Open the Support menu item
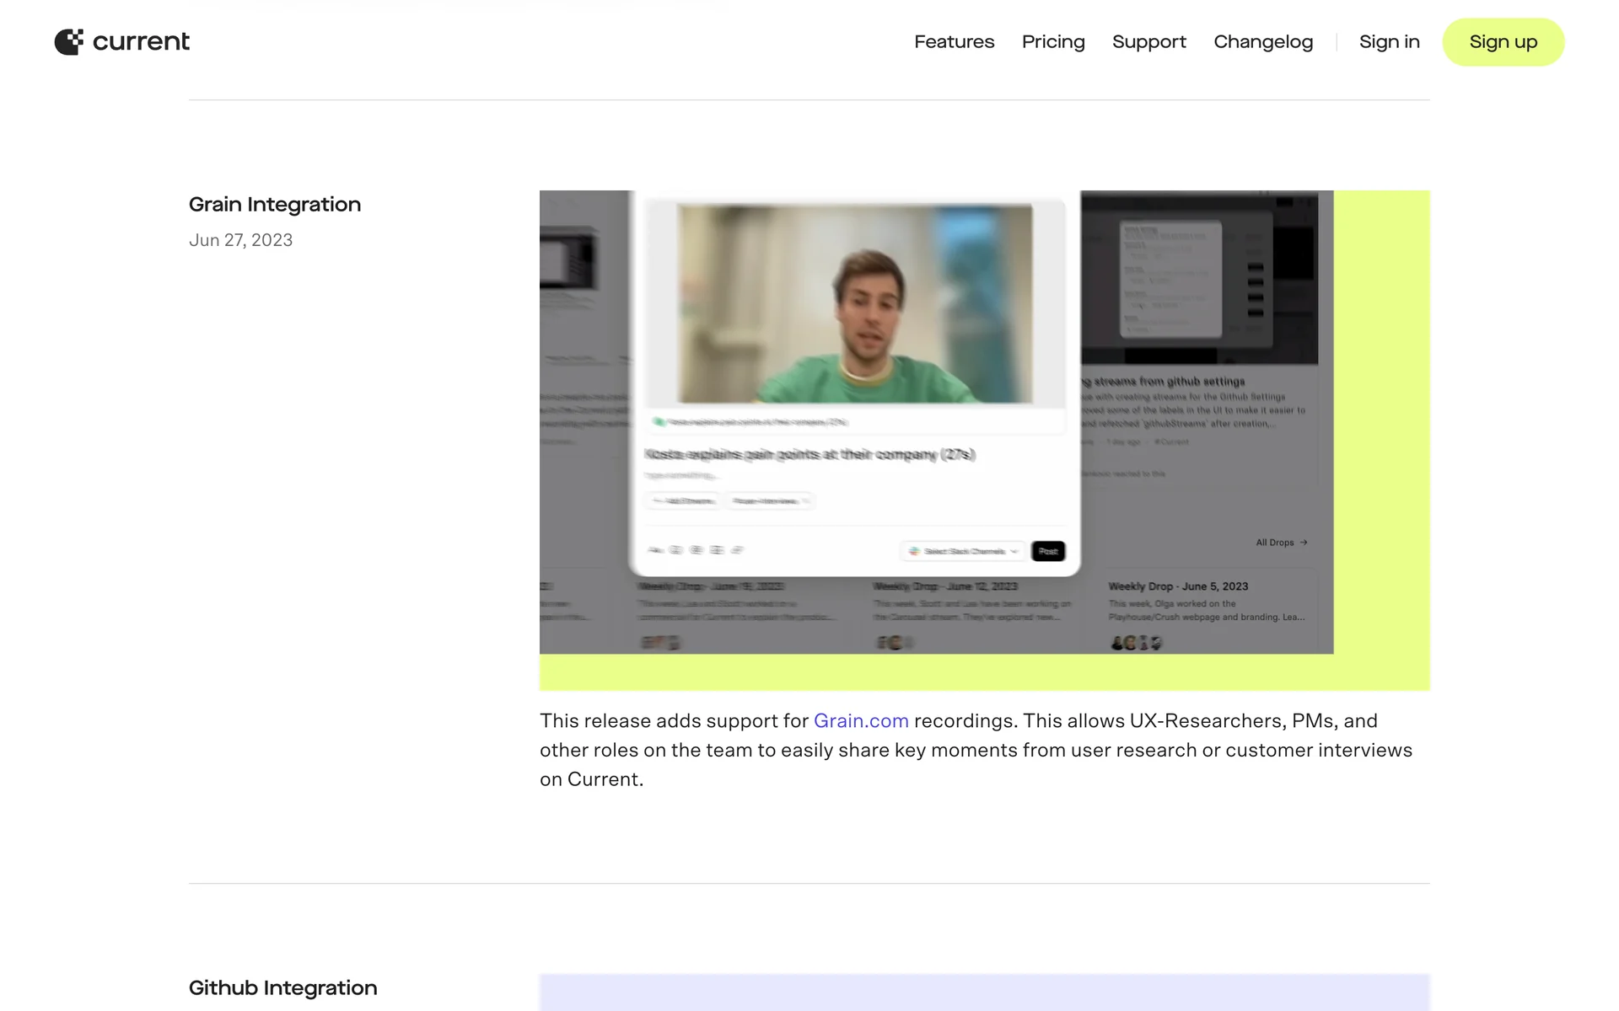 (x=1148, y=42)
